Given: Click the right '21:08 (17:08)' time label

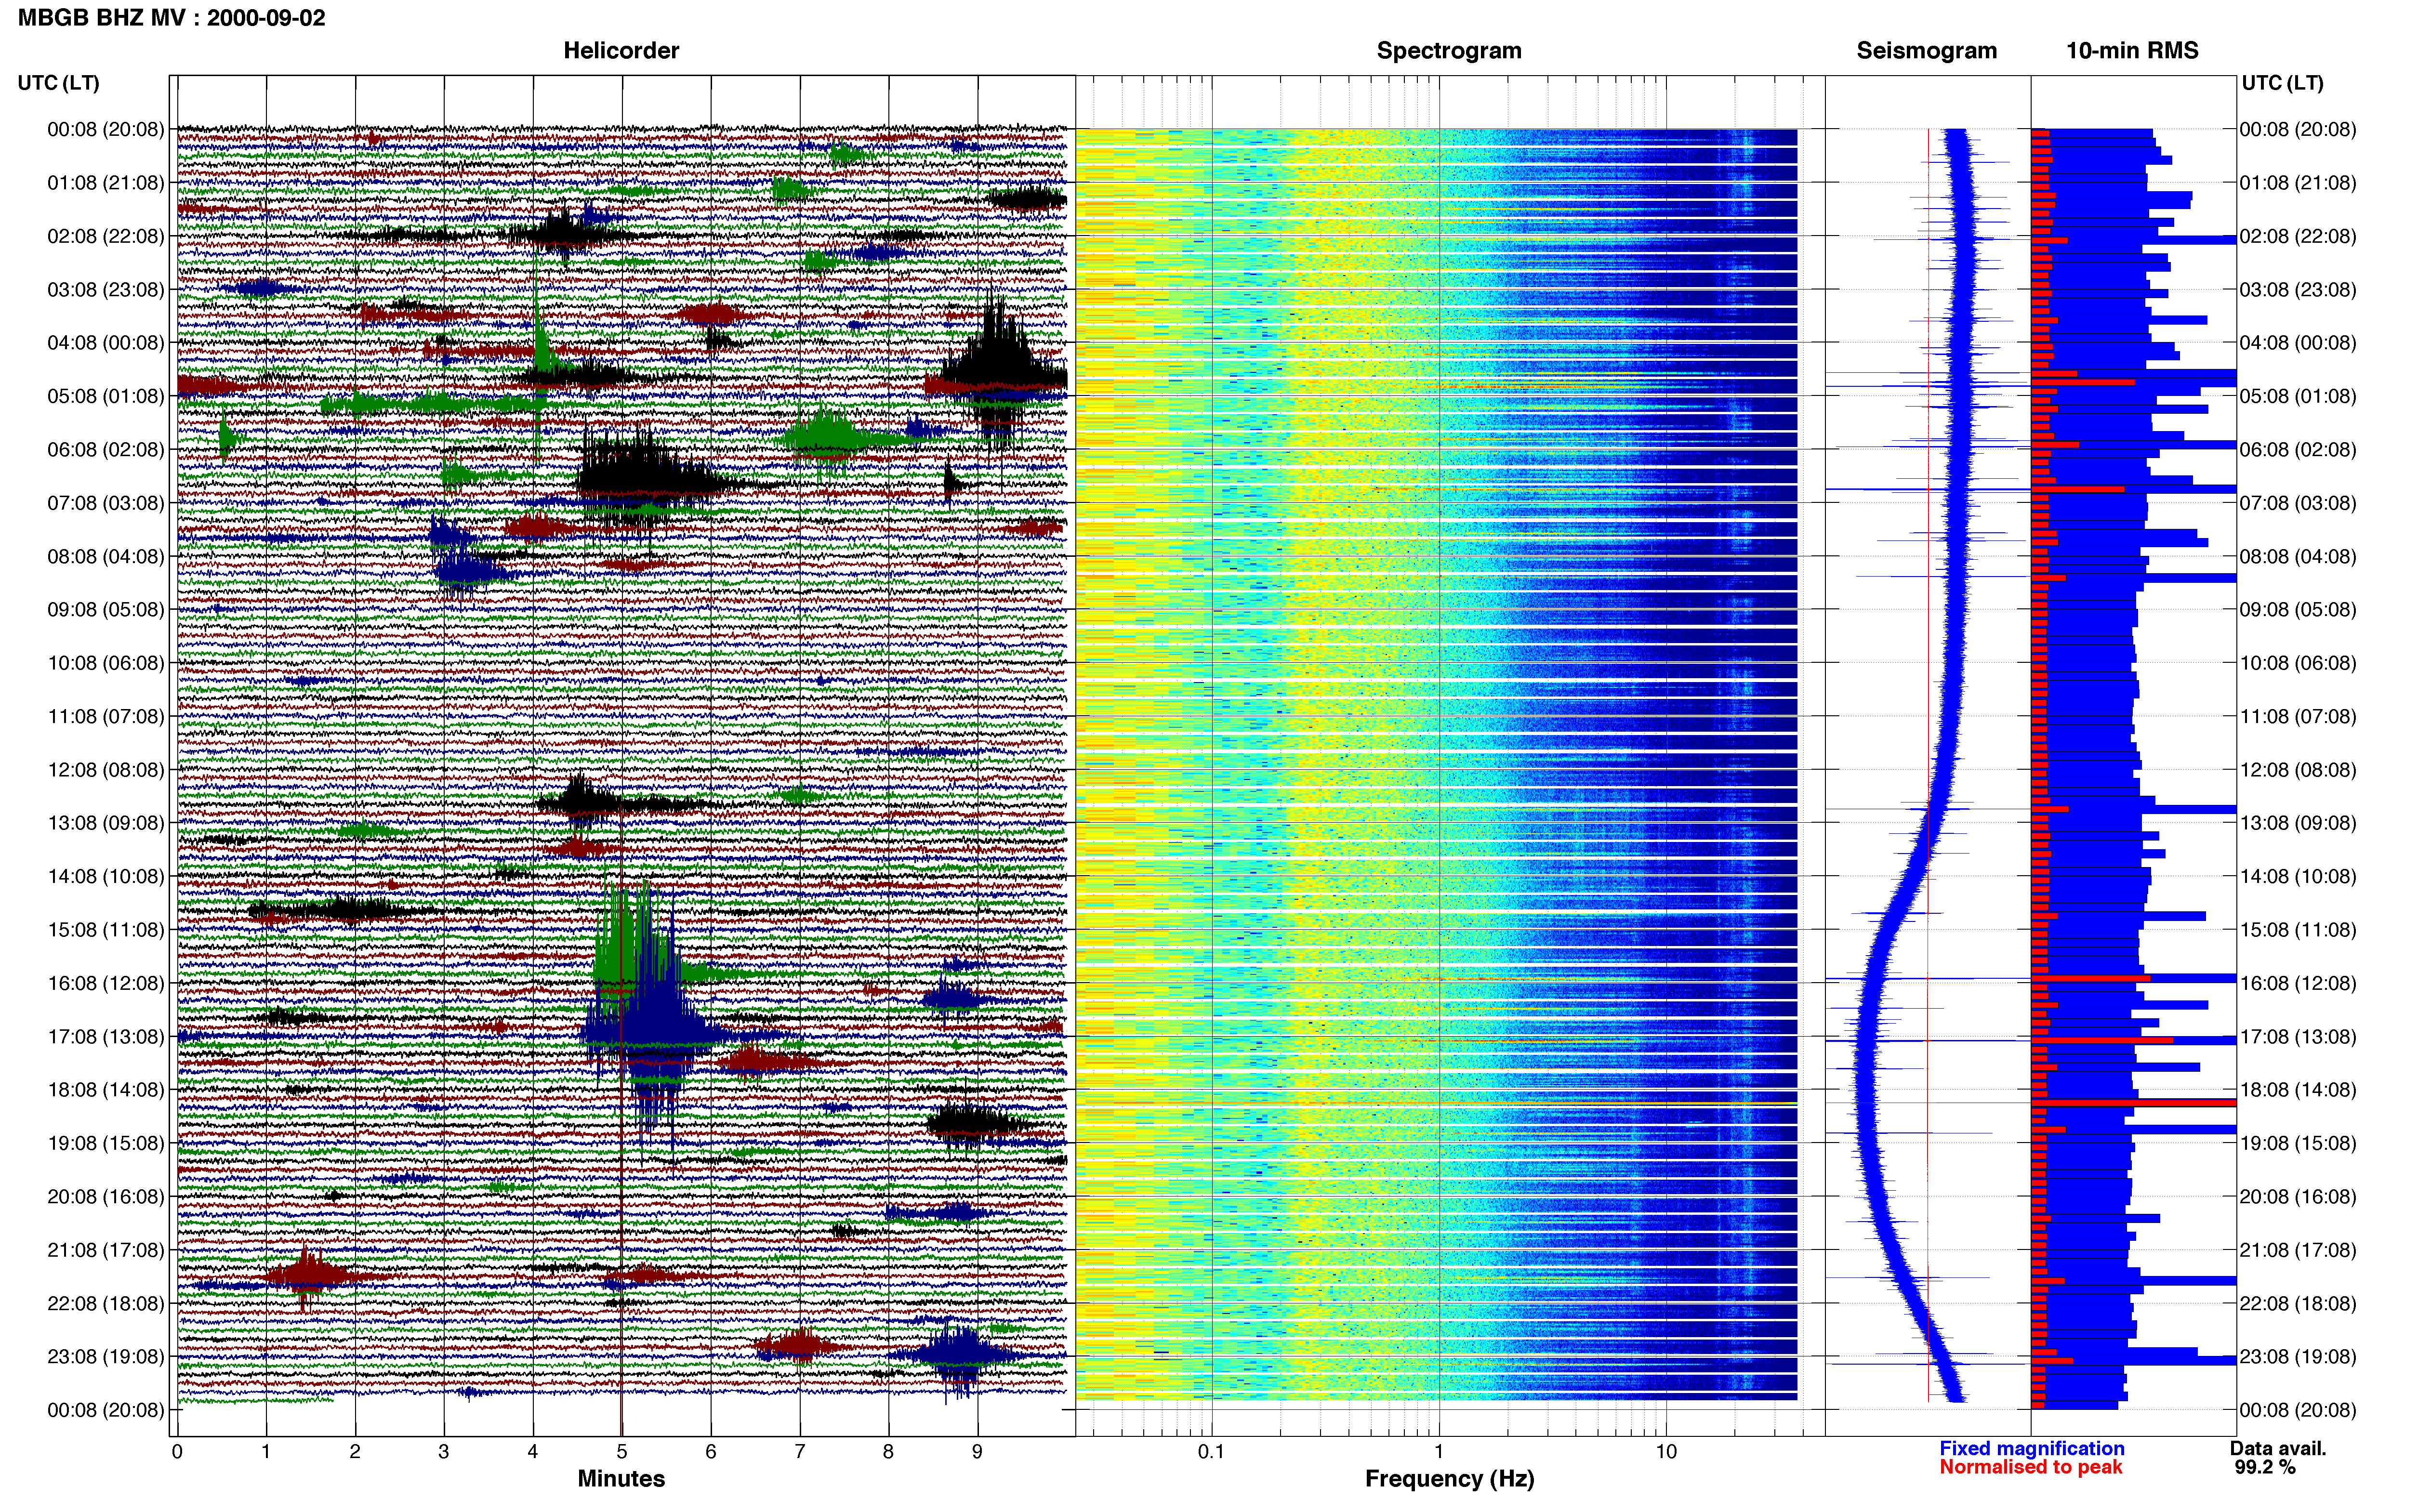Looking at the screenshot, I should point(2297,1250).
